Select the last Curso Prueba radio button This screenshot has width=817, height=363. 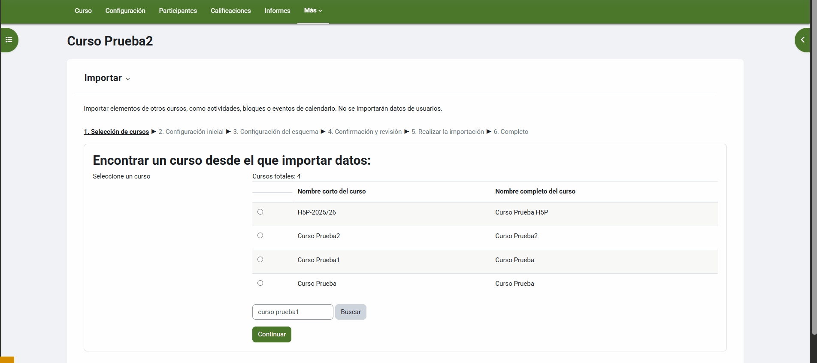260,283
